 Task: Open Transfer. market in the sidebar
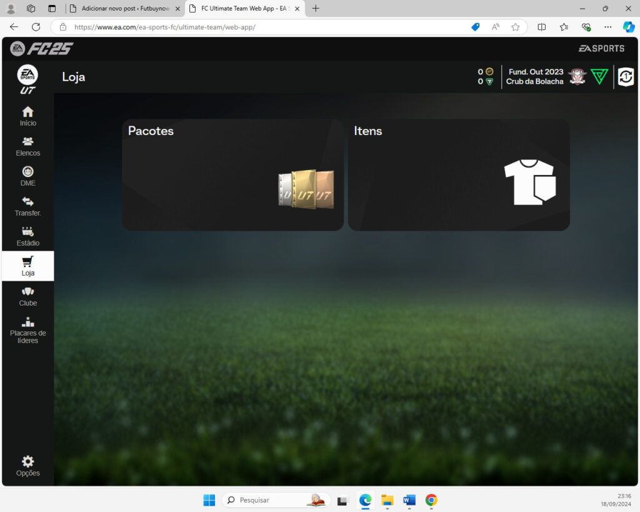click(27, 206)
